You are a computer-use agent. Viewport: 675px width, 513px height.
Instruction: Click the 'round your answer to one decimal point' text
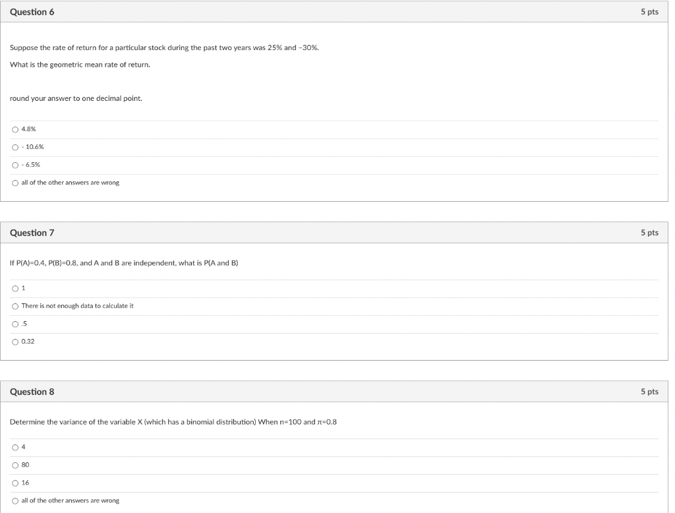[76, 98]
